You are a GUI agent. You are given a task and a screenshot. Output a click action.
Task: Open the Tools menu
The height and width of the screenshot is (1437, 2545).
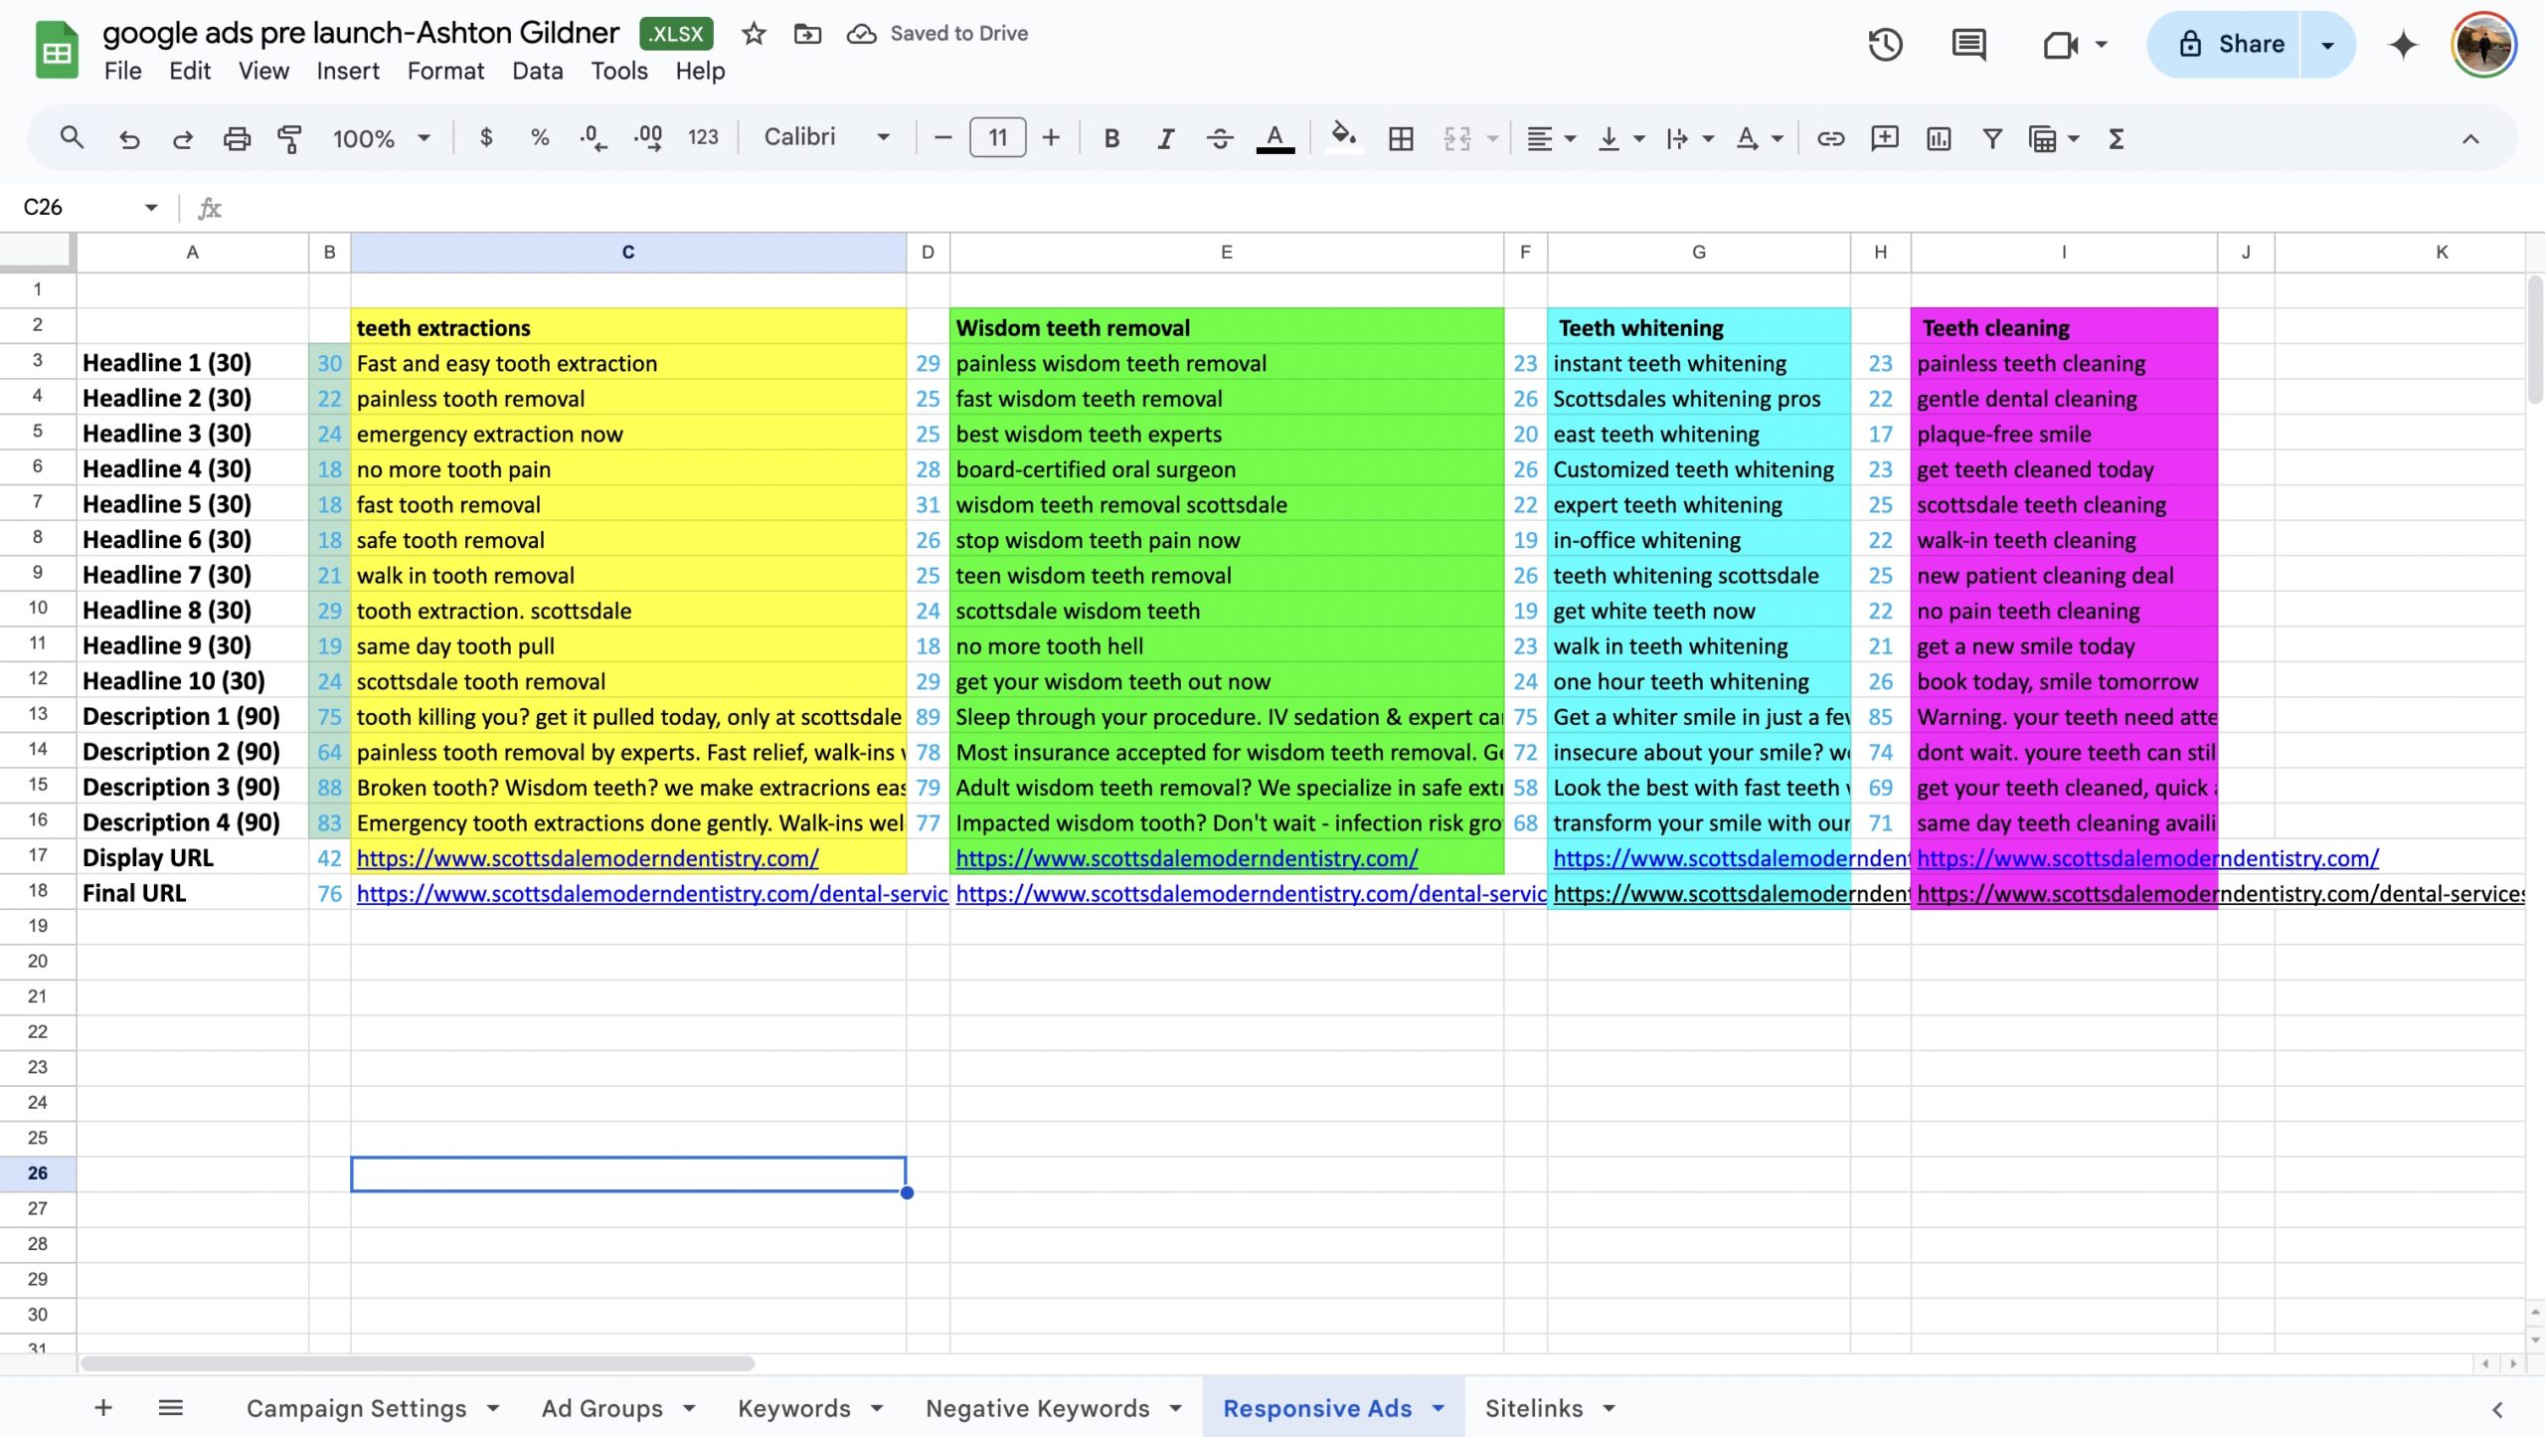pyautogui.click(x=619, y=72)
